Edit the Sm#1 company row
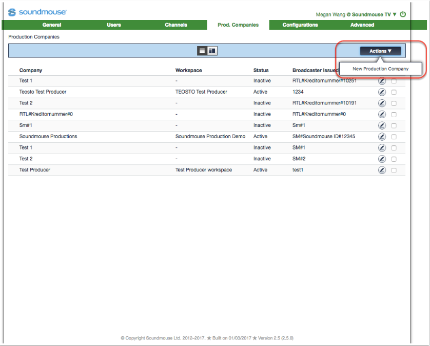The height and width of the screenshot is (346, 430). tap(382, 125)
